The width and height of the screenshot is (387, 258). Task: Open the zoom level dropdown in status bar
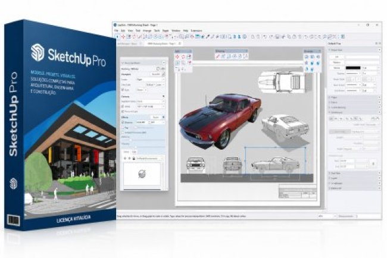pos(327,216)
